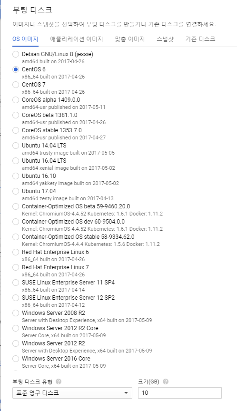This screenshot has height=411, width=237.
Task: Select SUSE Linux Enterprise Server 12 SP2
Action: 16,297
